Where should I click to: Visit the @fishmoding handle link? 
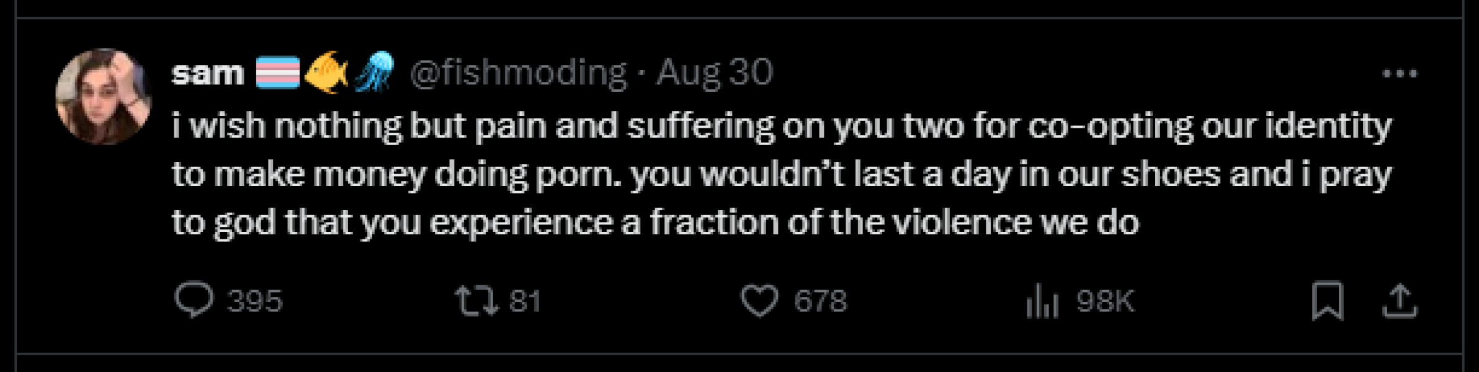518,73
